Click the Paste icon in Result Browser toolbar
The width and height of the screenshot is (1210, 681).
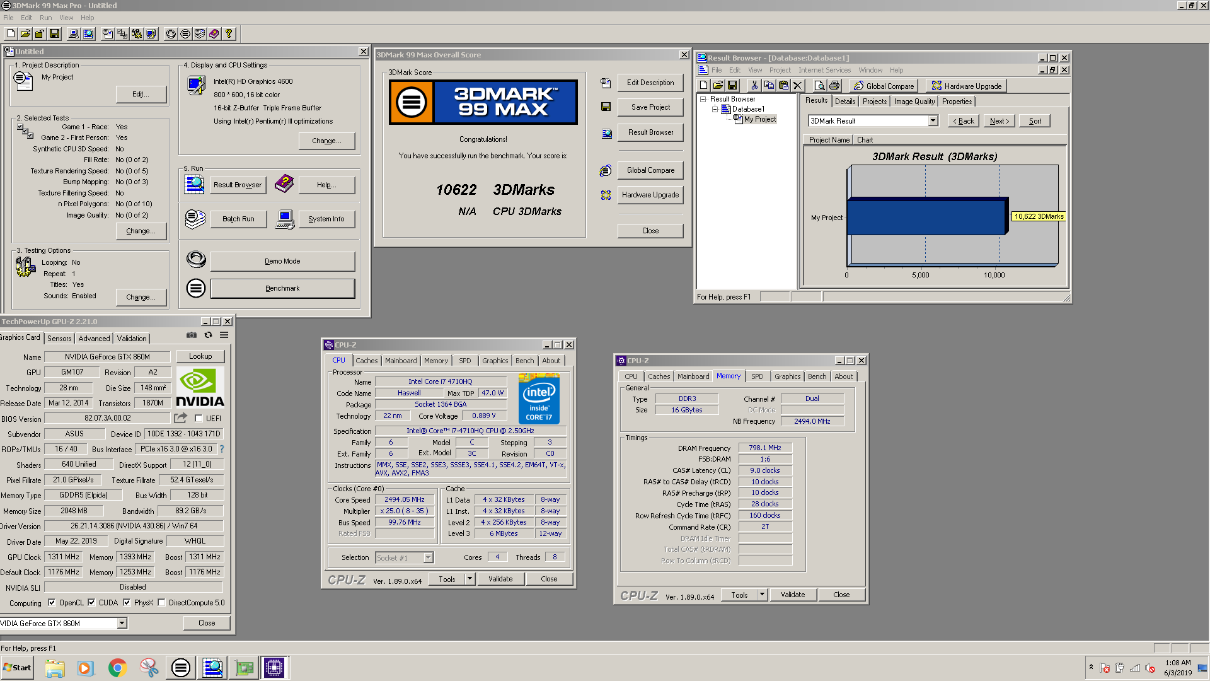coord(783,86)
